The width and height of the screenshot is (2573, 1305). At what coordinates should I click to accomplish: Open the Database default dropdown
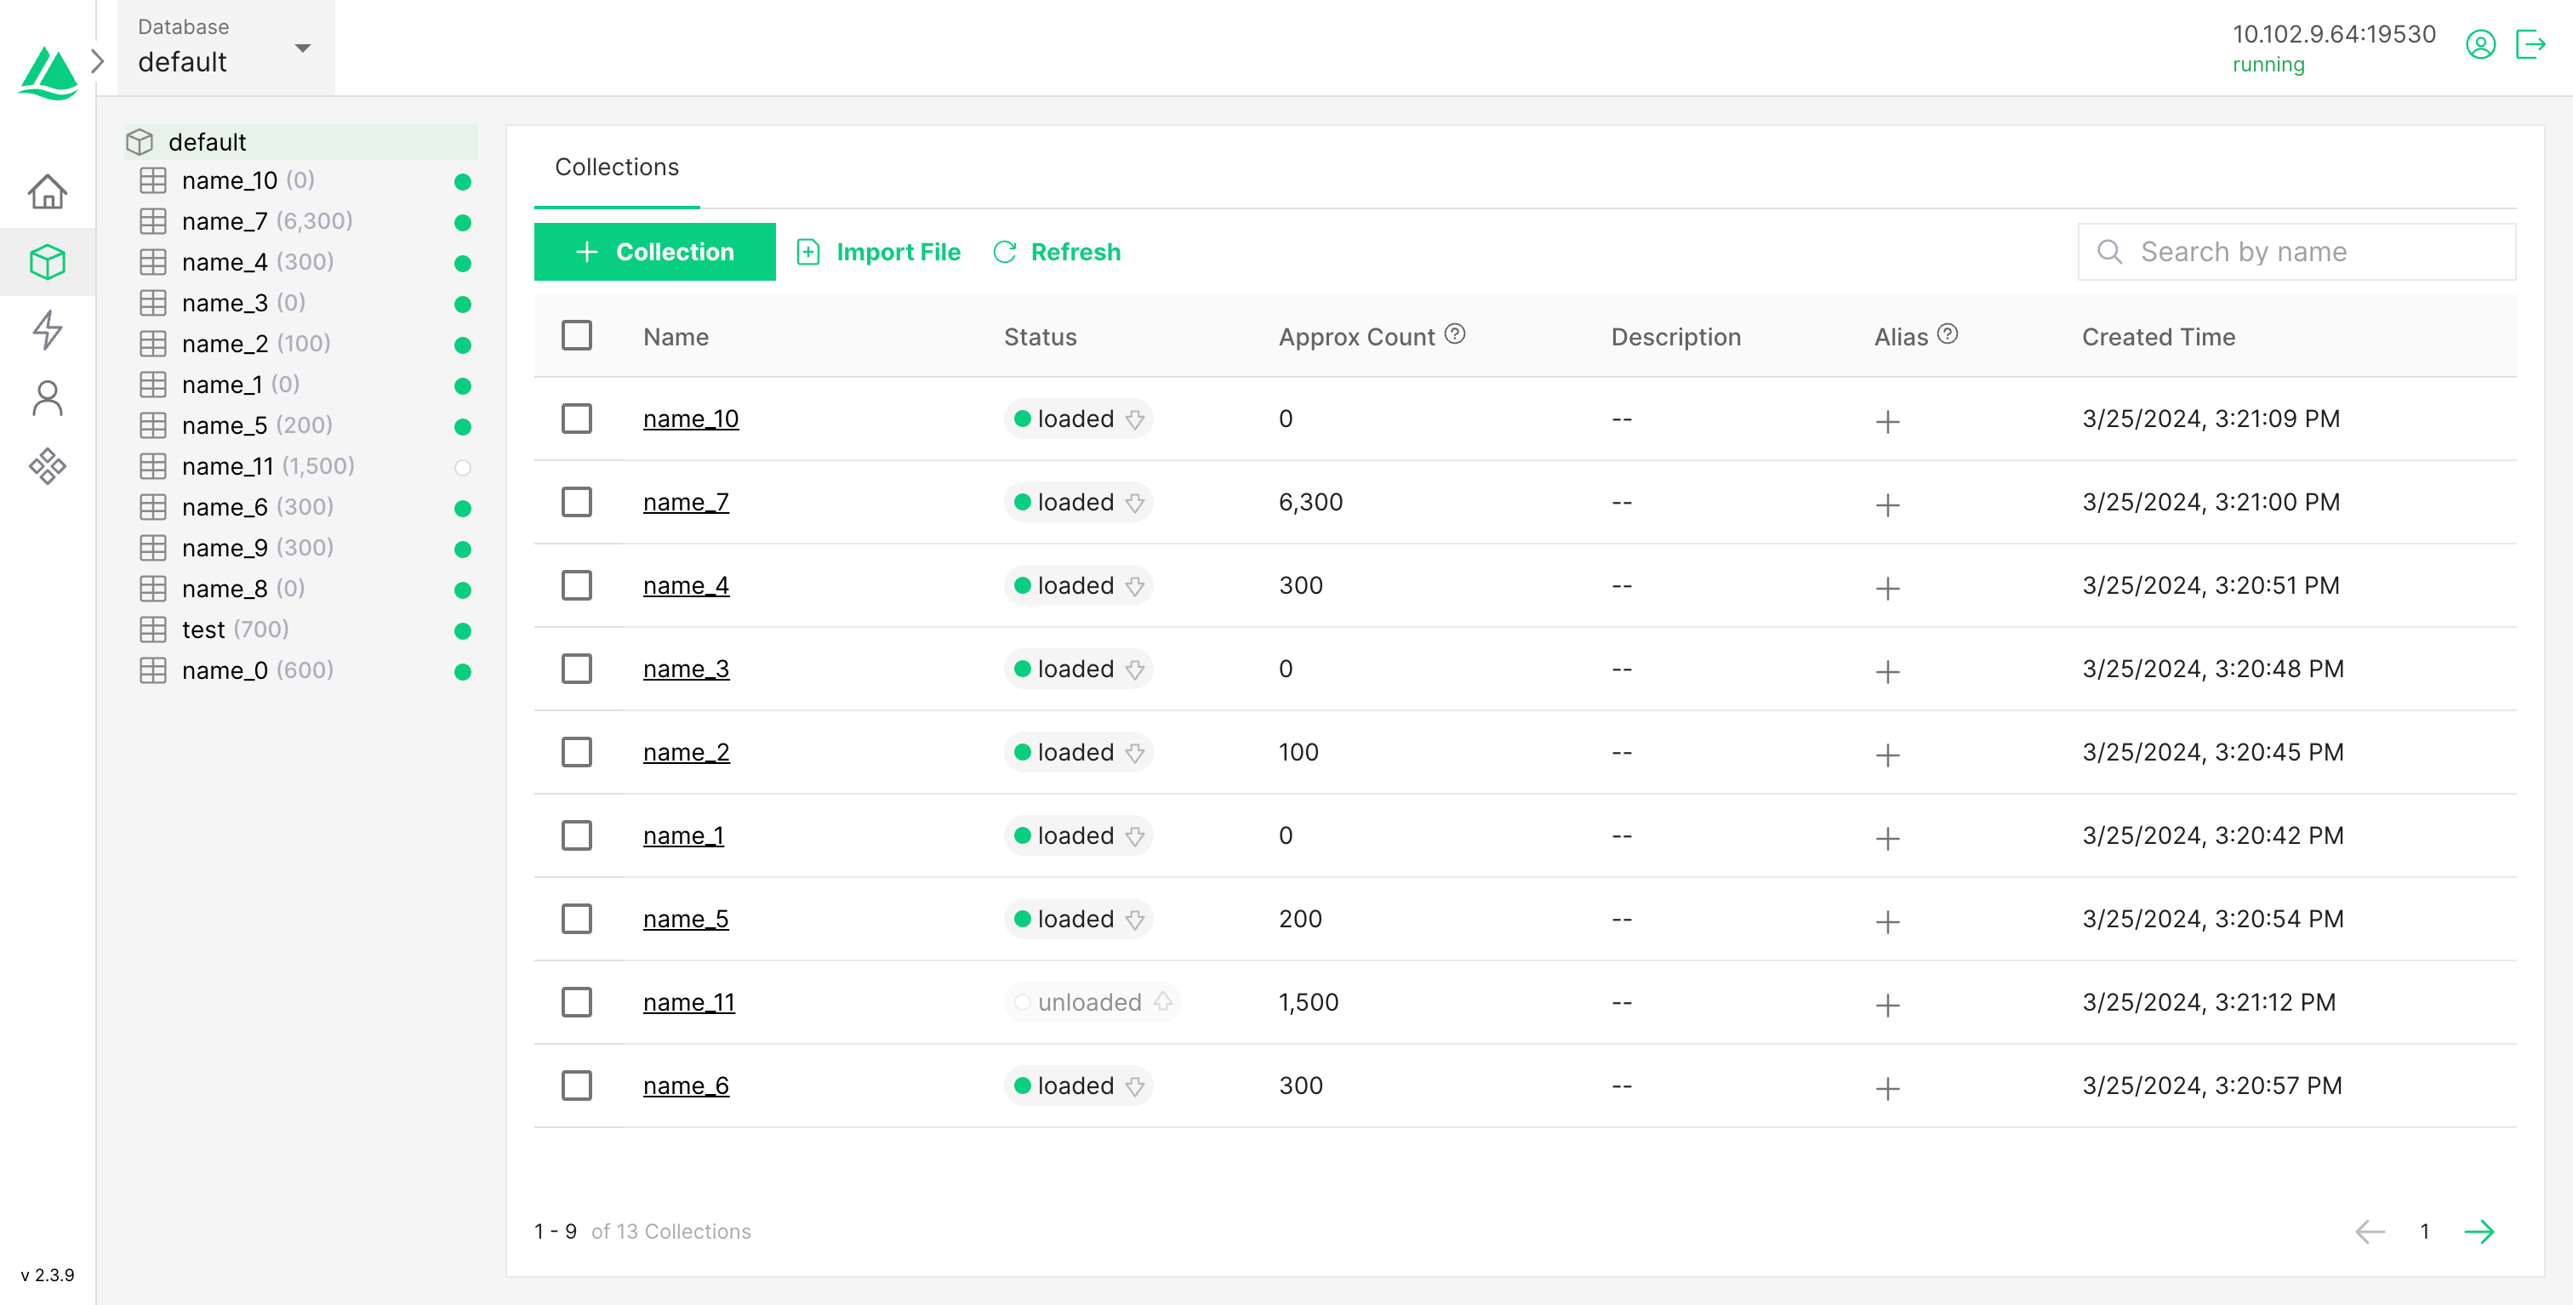click(225, 48)
